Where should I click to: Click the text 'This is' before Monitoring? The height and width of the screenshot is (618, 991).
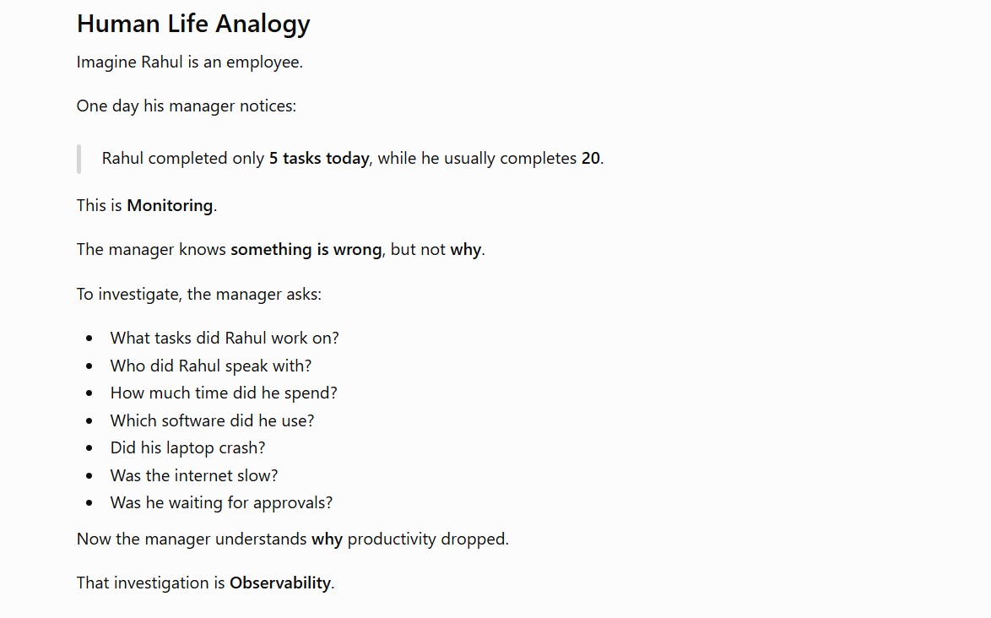click(100, 205)
